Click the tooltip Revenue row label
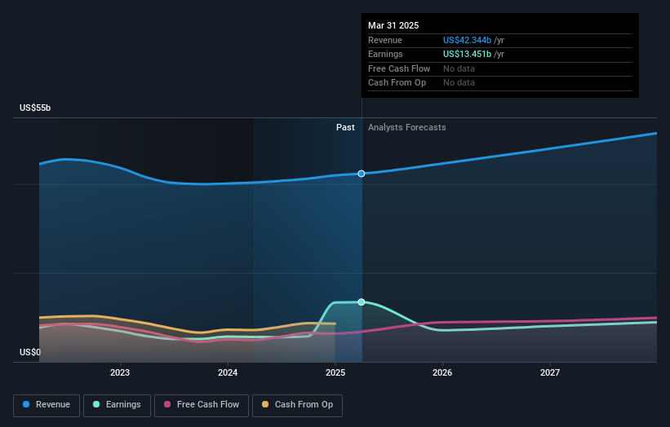Screen dimensions: 670x427 (x=385, y=40)
